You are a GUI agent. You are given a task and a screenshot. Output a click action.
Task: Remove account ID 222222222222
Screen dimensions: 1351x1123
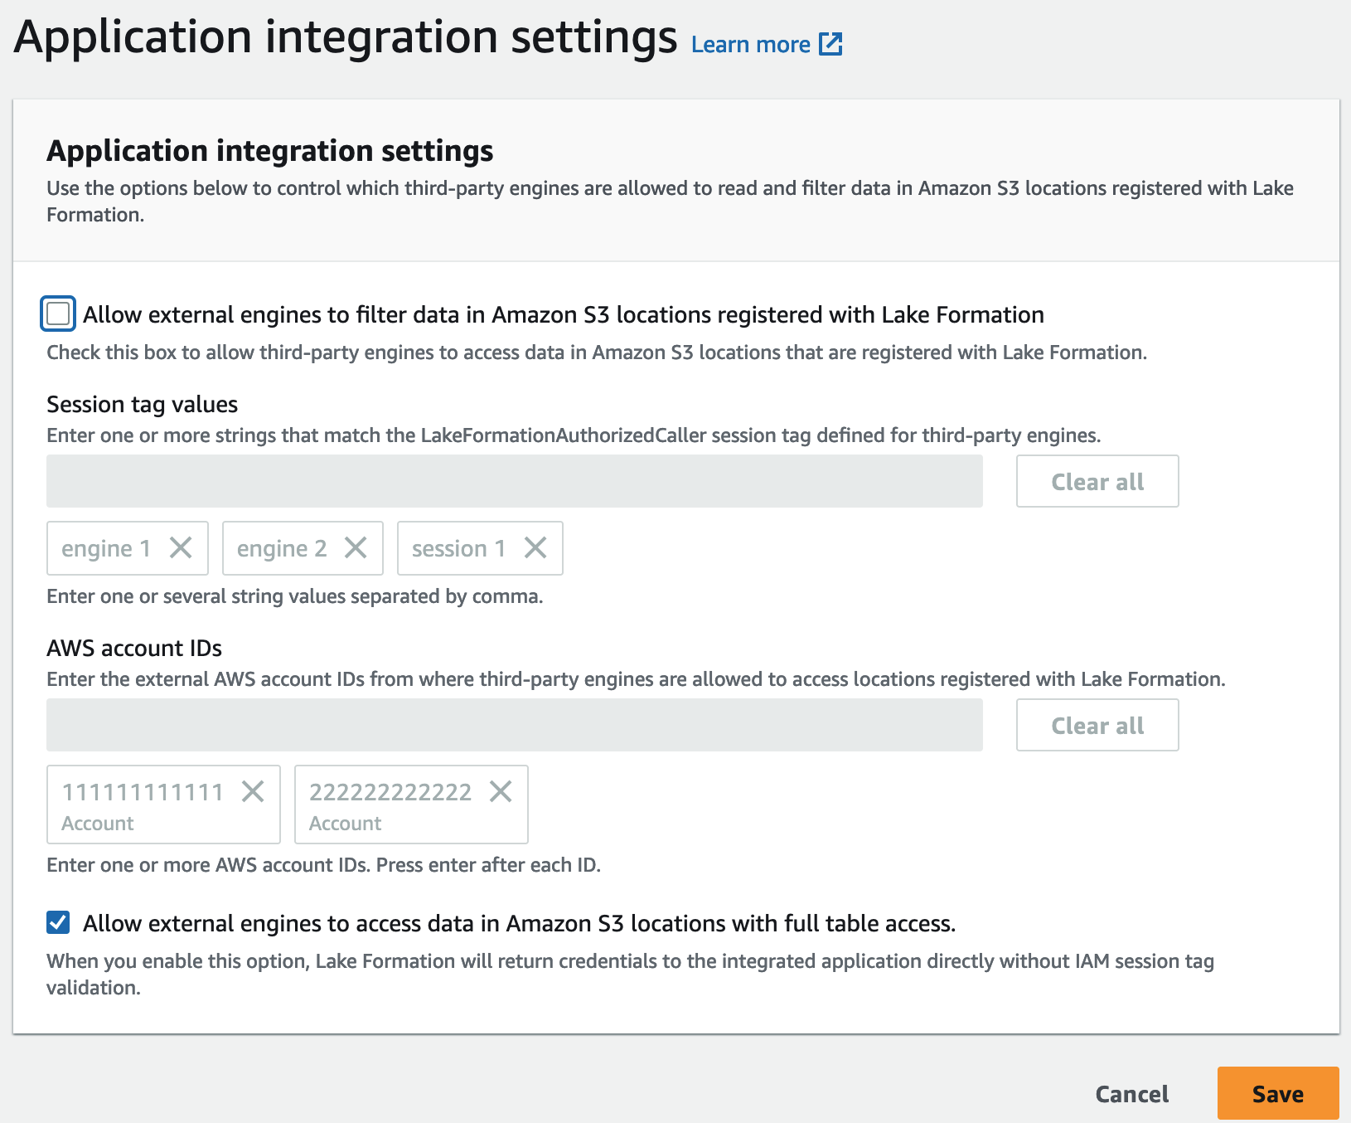coord(502,792)
